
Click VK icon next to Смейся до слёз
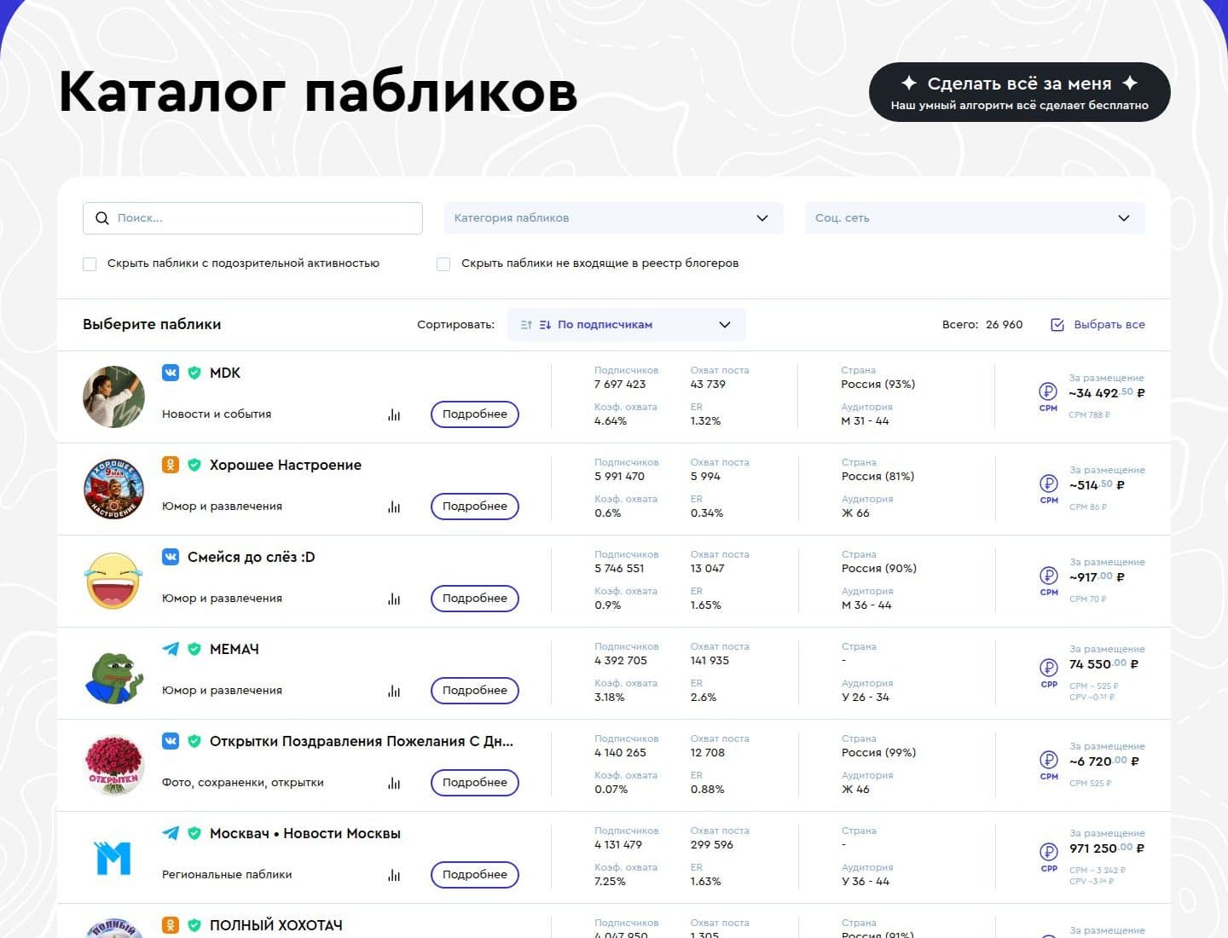click(x=171, y=557)
